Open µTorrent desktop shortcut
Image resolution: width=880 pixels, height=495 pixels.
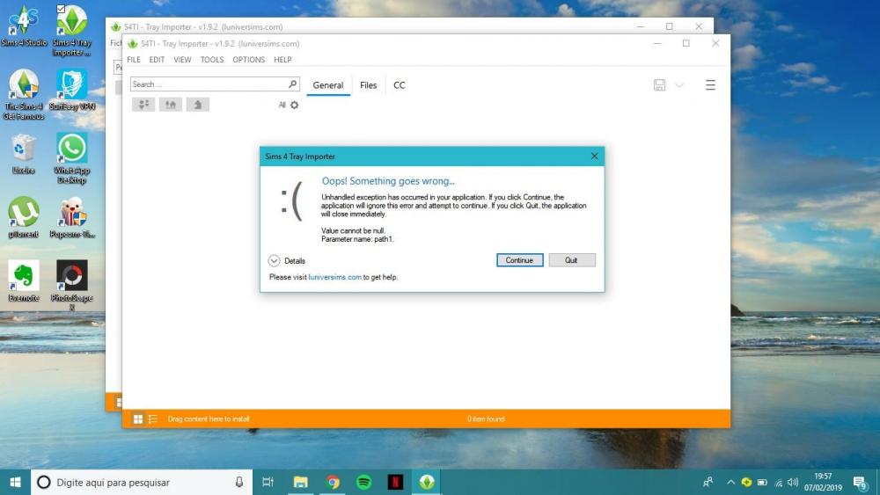[x=24, y=217]
